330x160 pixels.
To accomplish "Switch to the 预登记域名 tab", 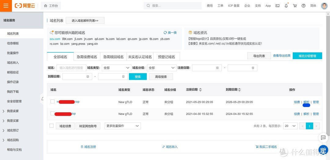I will pyautogui.click(x=167, y=57).
